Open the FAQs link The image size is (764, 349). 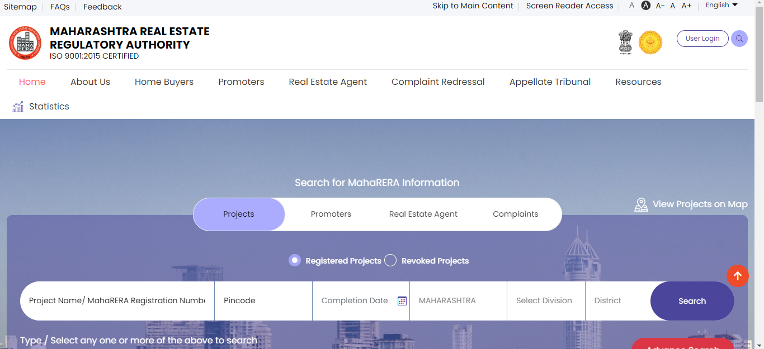tap(60, 7)
